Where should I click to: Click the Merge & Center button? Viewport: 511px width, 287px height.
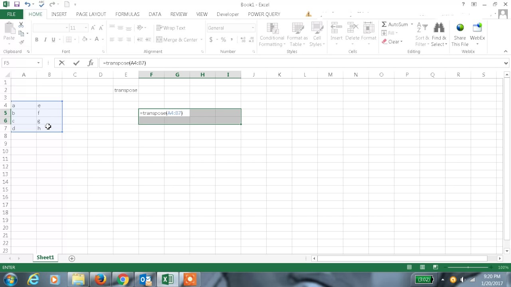click(x=177, y=39)
